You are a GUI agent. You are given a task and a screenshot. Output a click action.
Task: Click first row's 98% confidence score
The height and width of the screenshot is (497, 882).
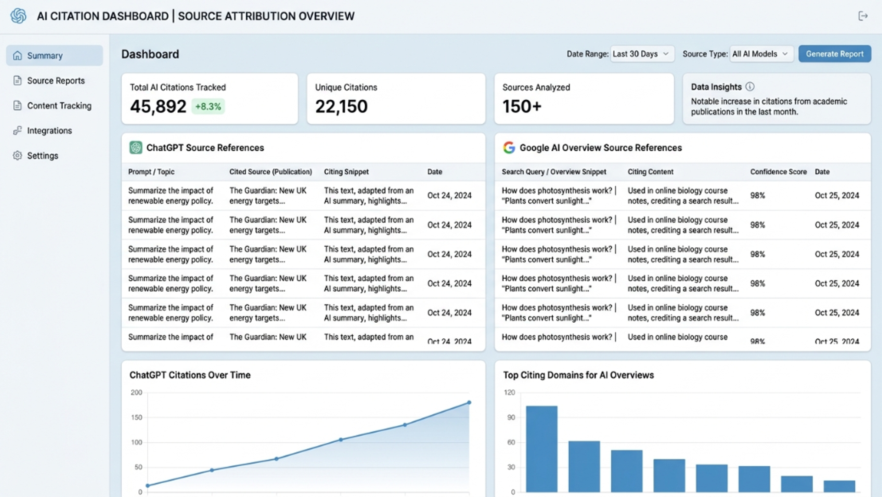coord(758,195)
